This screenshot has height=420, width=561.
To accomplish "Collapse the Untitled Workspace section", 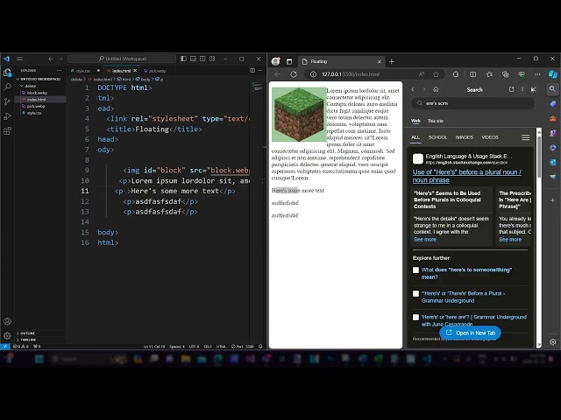I will (x=40, y=79).
